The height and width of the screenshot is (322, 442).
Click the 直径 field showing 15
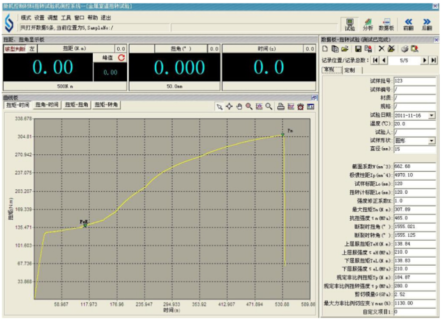[x=415, y=149]
